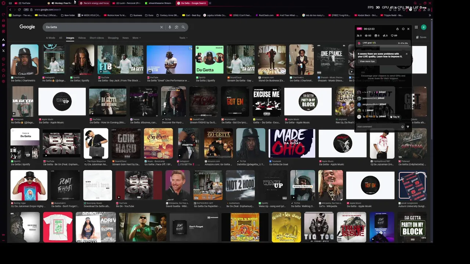Lock the LIVE overlay panel
Image resolution: width=470 pixels, height=264 pixels.
tap(397, 29)
